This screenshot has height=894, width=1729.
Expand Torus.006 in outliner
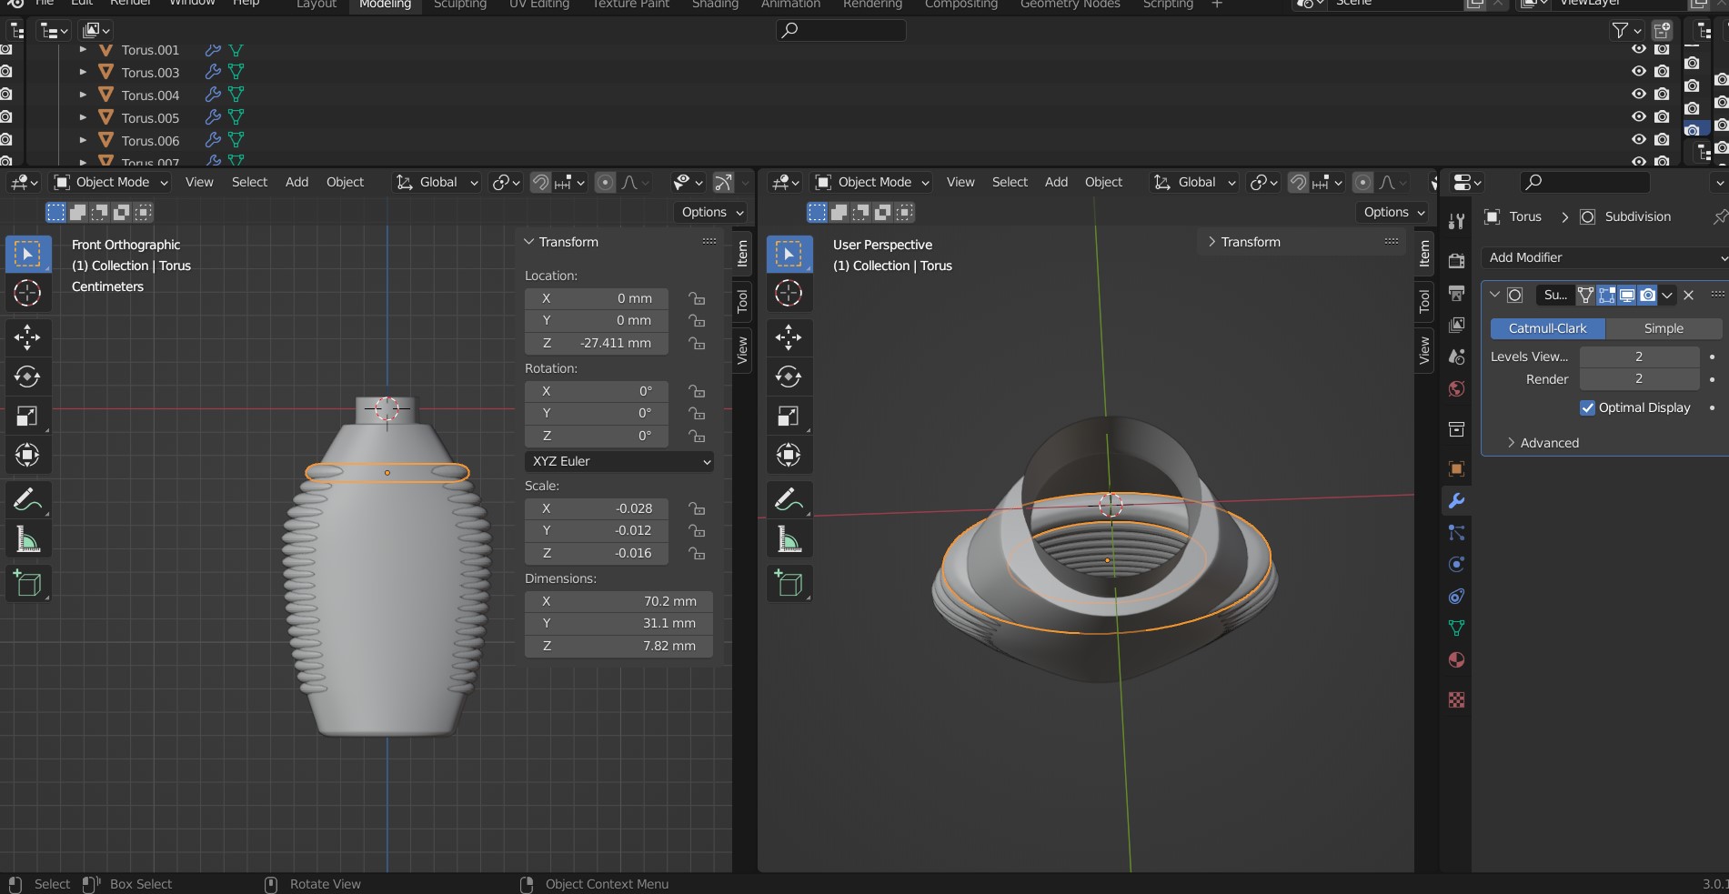click(83, 140)
